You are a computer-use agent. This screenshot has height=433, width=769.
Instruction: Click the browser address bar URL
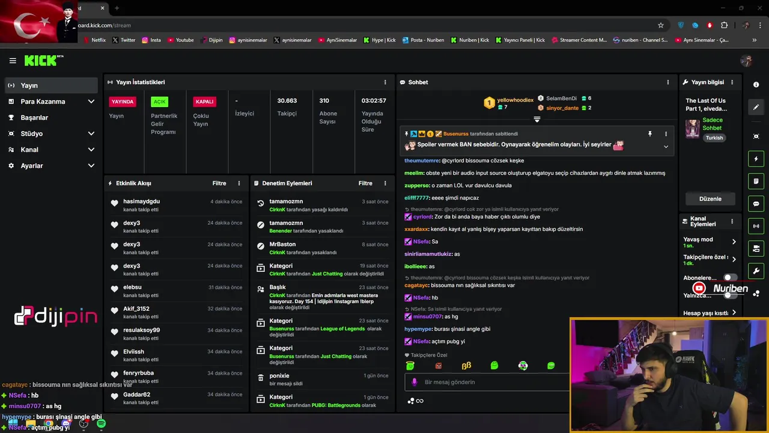coord(104,25)
